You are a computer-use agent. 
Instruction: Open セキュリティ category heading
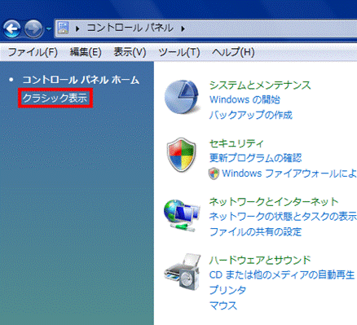pos(236,143)
